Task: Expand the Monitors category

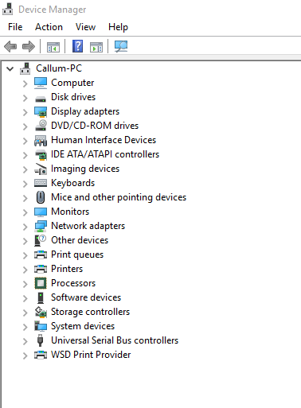Action: point(25,212)
